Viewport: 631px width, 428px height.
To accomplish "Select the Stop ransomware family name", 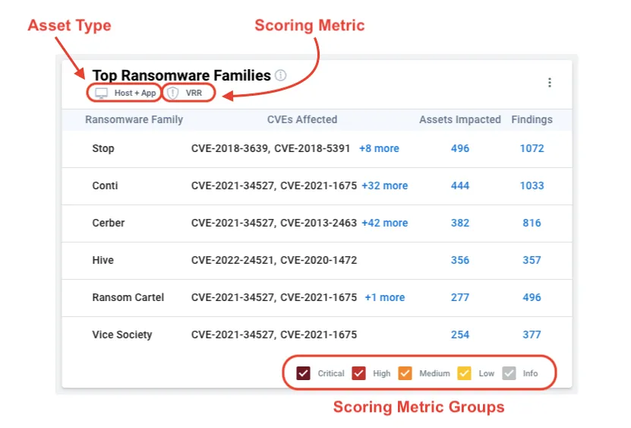I will (103, 149).
